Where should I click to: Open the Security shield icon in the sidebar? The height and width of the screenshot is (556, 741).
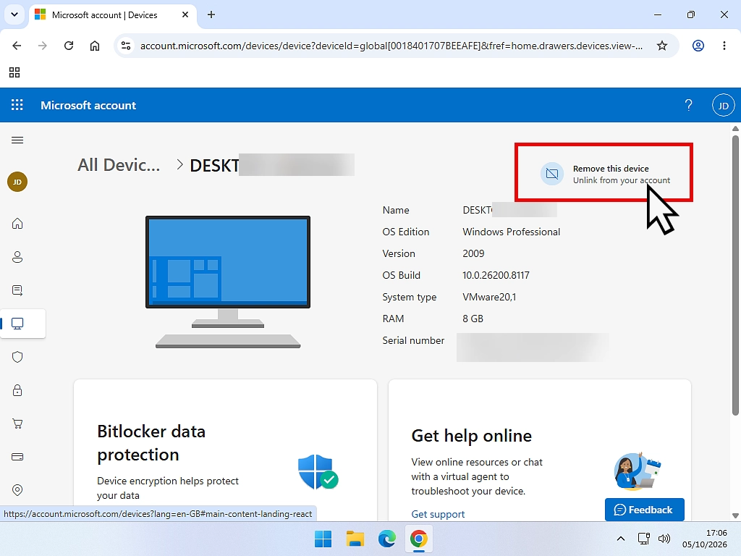coord(17,357)
